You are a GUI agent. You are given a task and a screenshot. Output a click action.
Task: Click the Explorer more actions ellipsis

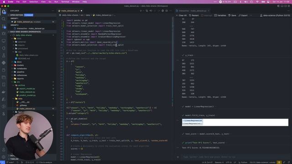pyautogui.click(x=53, y=11)
